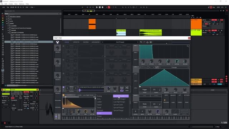Collapse the BRAAMS & STINGERS folder
The width and height of the screenshot is (229, 129).
coord(8,33)
